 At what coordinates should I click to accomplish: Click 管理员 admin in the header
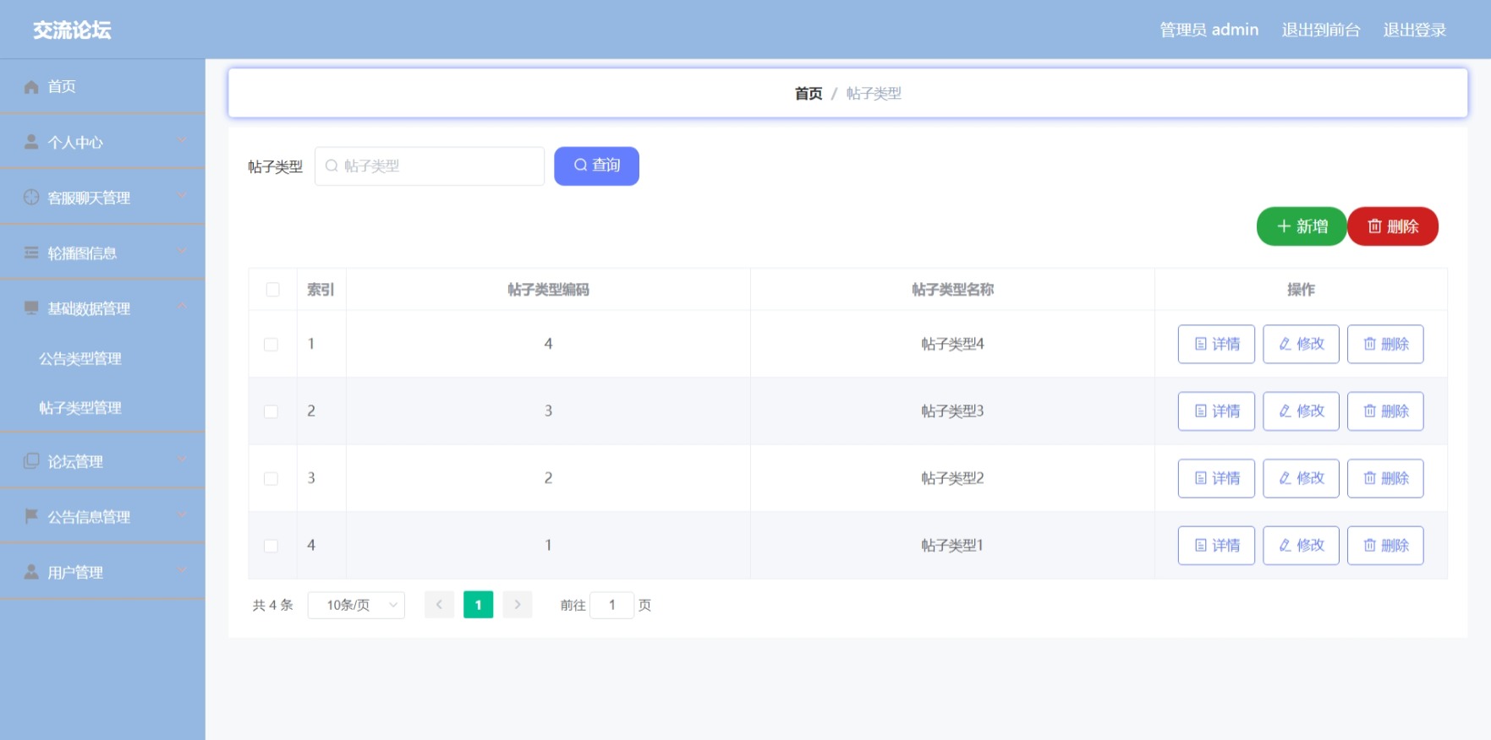point(1209,30)
